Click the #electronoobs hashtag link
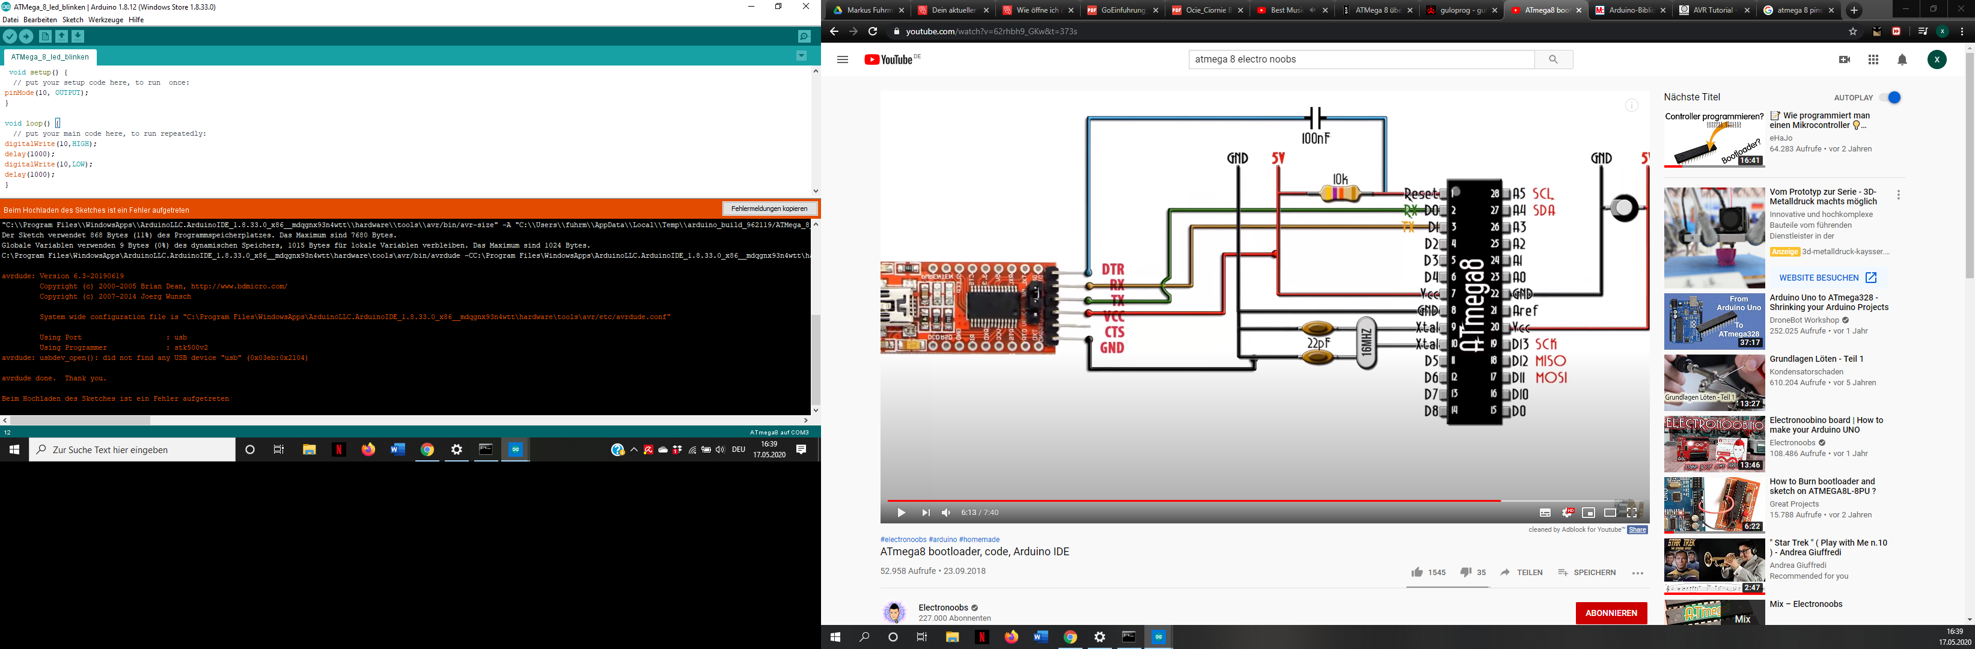 click(903, 540)
